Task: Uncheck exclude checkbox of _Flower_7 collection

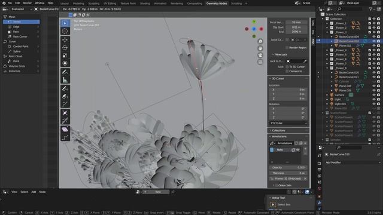Action: point(370,63)
